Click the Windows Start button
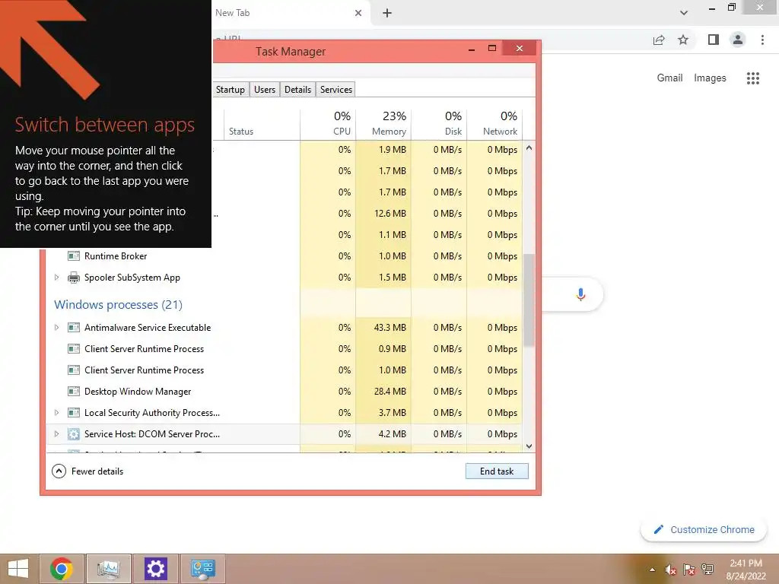Image resolution: width=779 pixels, height=584 pixels. (x=18, y=569)
